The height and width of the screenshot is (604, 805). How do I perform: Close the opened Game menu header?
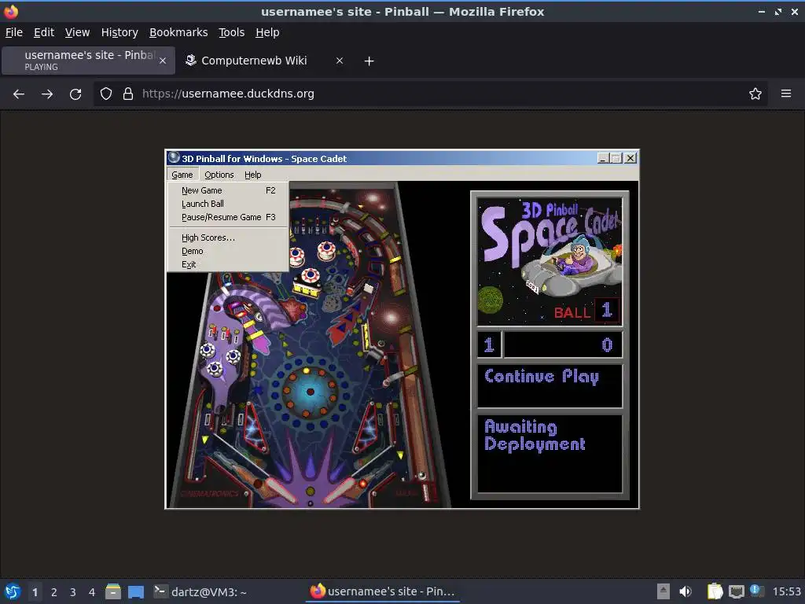(x=182, y=175)
